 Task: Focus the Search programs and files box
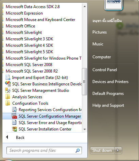(x=44, y=150)
